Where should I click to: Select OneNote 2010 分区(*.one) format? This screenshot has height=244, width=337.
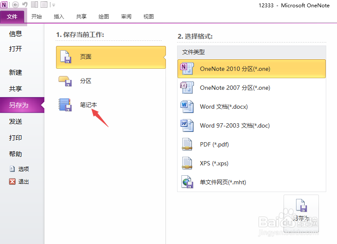coord(252,69)
